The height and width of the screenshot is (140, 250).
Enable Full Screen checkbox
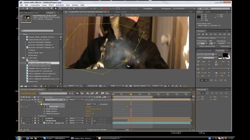click(x=219, y=46)
